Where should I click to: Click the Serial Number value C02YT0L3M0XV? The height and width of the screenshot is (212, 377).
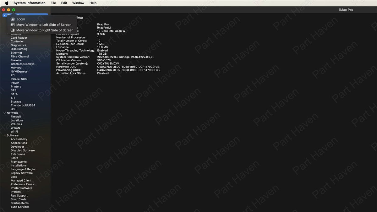click(108, 64)
